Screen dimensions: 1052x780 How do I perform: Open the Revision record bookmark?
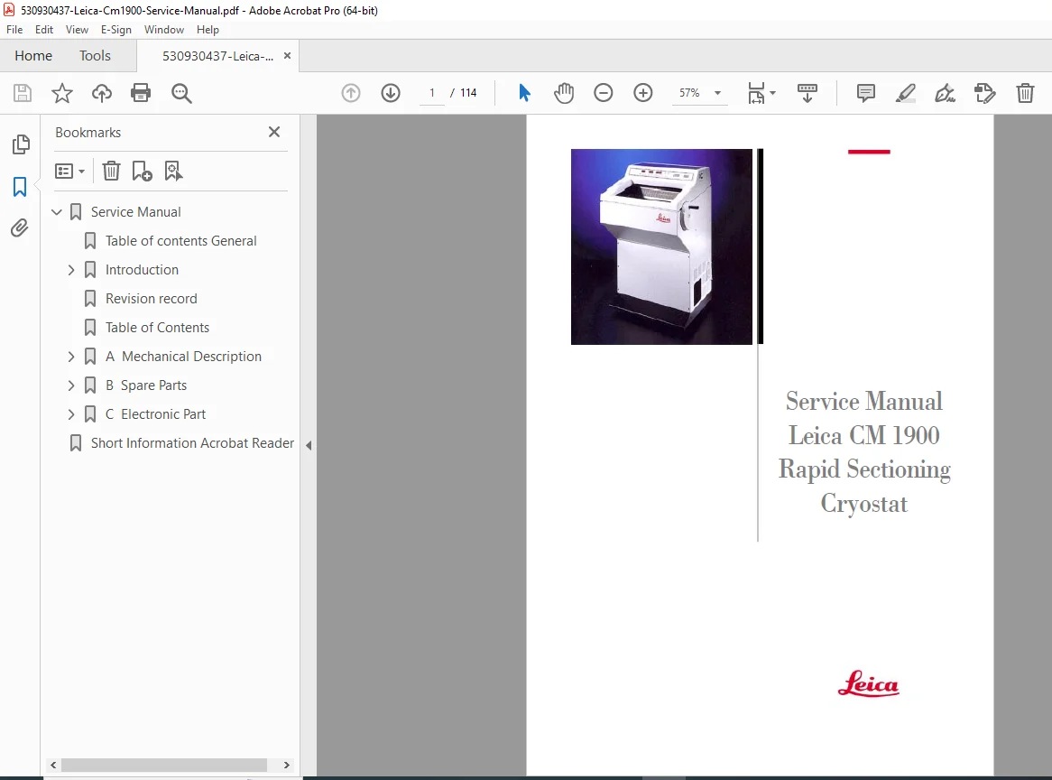tap(151, 299)
